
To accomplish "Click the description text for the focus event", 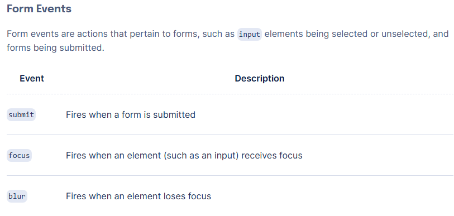I will click(x=184, y=156).
